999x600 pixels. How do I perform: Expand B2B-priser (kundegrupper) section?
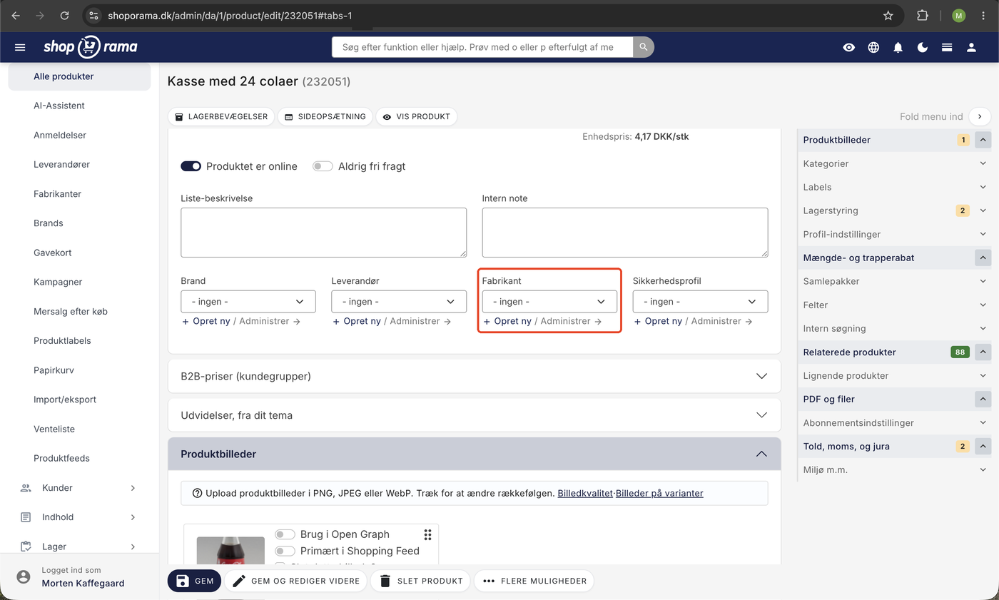475,376
